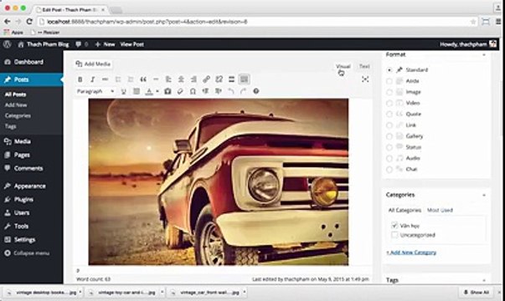This screenshot has width=505, height=301.
Task: Check the Uncategorized category
Action: 394,235
